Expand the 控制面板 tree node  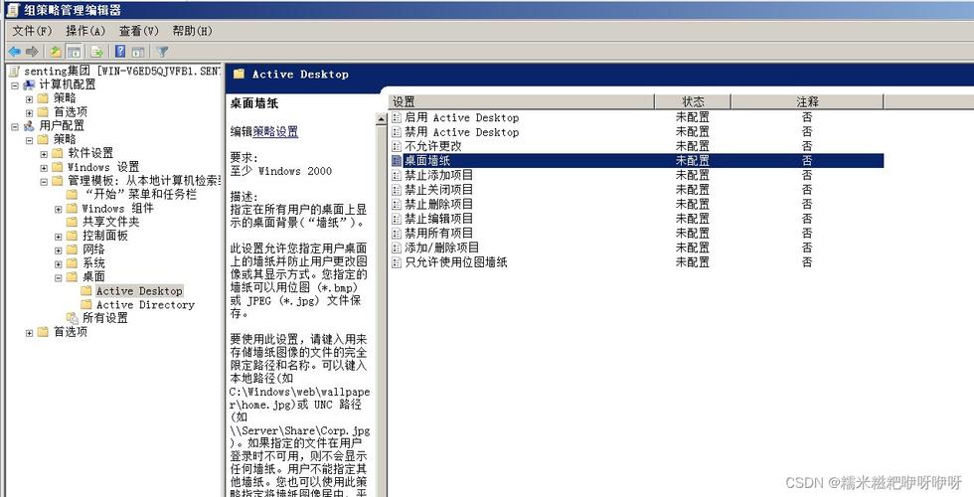click(x=58, y=237)
